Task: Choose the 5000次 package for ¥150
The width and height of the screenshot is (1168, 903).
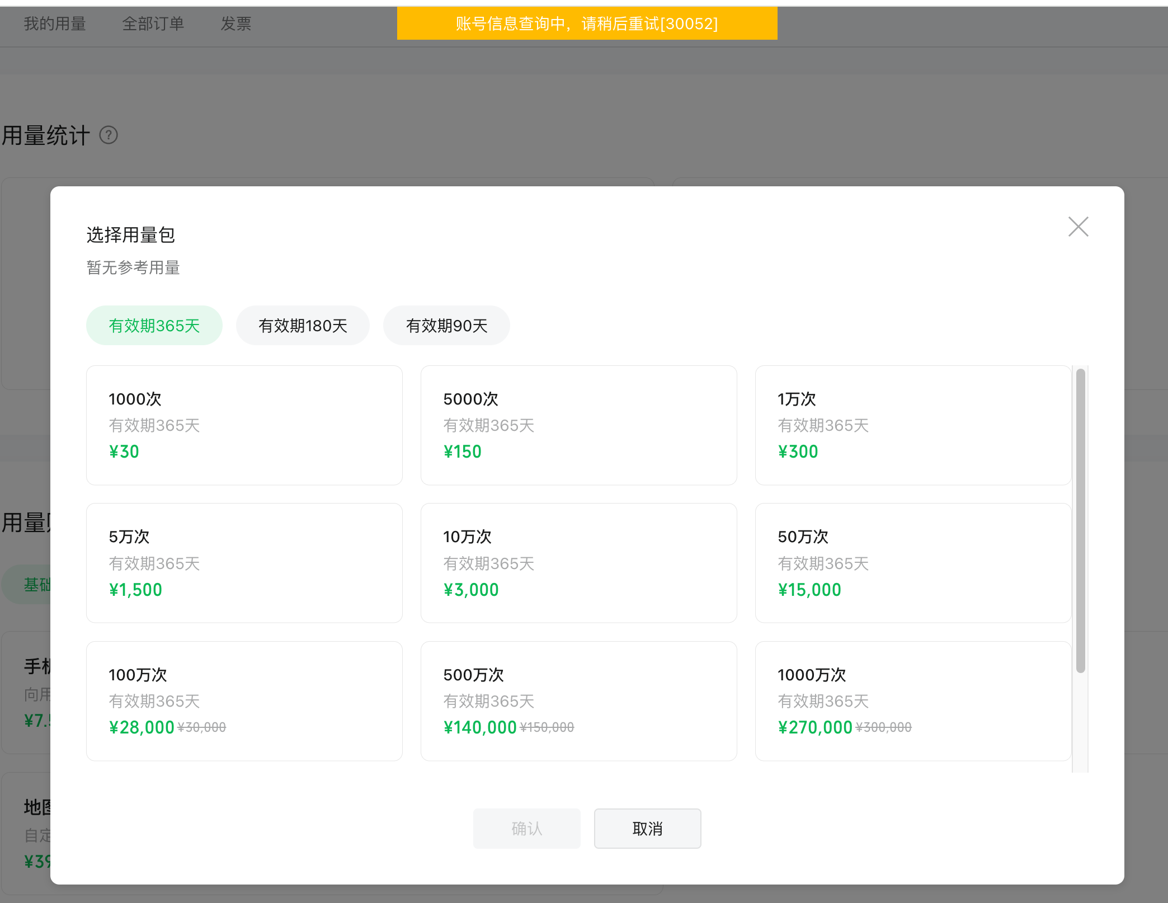Action: coord(578,425)
